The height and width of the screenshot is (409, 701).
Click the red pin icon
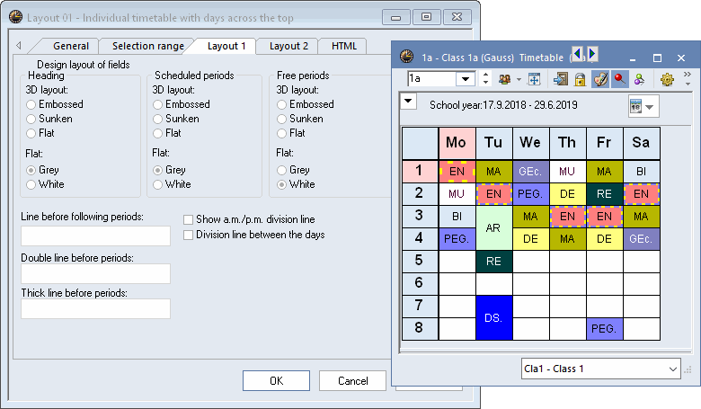click(619, 79)
